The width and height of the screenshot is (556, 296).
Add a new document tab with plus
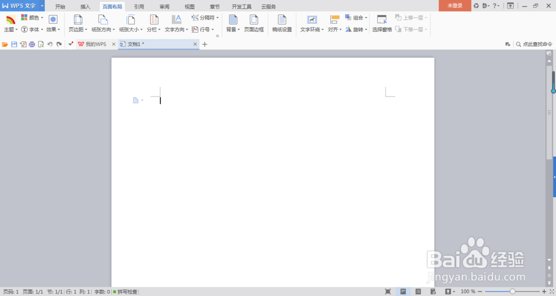point(205,44)
